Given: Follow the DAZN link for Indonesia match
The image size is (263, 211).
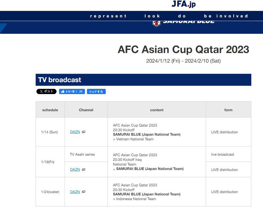Looking at the screenshot, I should coord(75,192).
